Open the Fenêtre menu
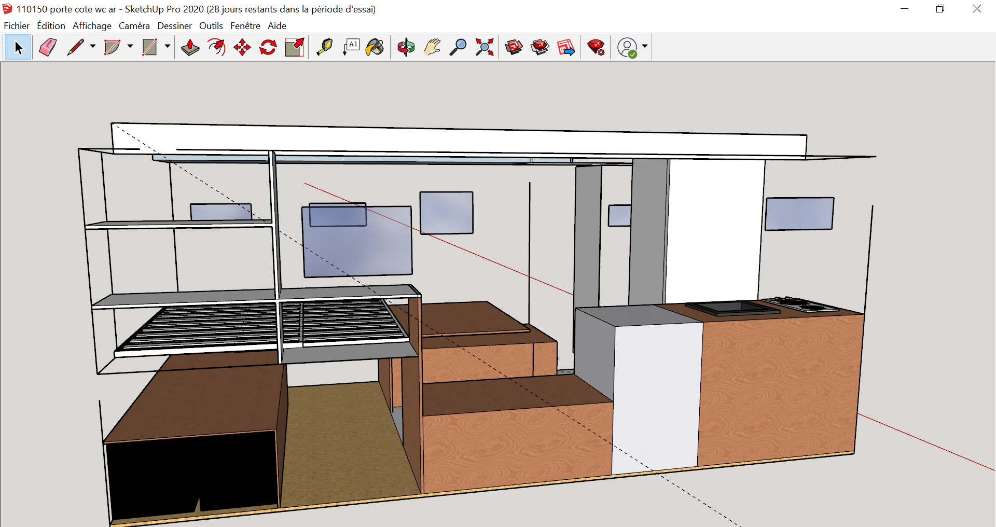This screenshot has height=527, width=996. coord(245,26)
